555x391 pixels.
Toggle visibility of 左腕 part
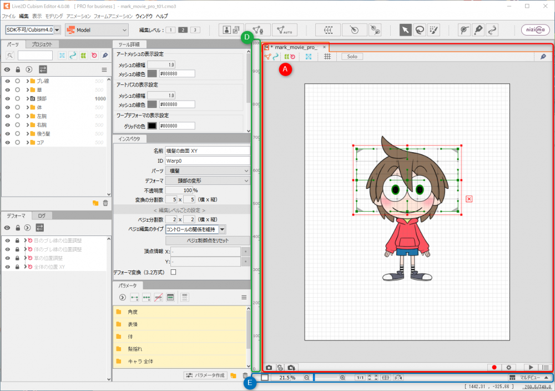pos(7,116)
